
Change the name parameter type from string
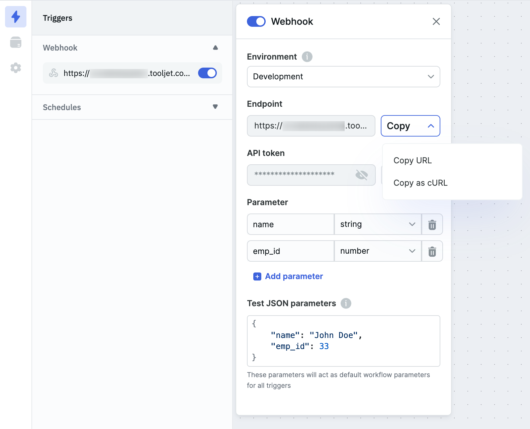[377, 224]
